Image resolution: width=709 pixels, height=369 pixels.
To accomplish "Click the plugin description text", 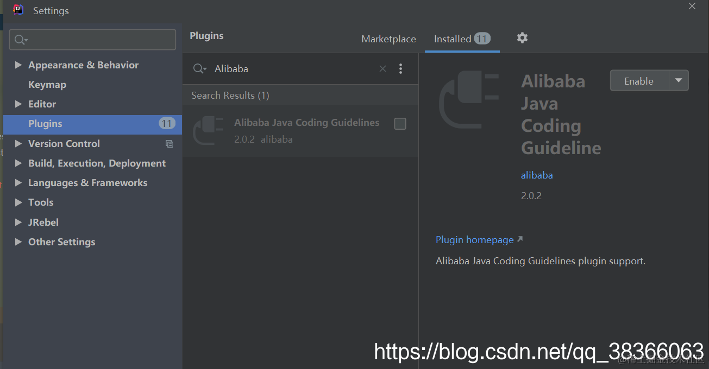I will coord(541,261).
